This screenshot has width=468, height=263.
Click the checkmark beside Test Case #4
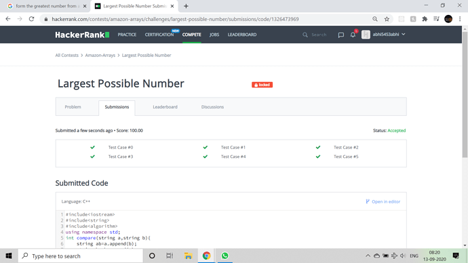pos(206,157)
